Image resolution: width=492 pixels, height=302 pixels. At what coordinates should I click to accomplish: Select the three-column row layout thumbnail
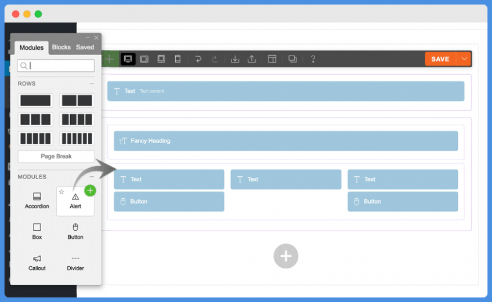coord(35,119)
